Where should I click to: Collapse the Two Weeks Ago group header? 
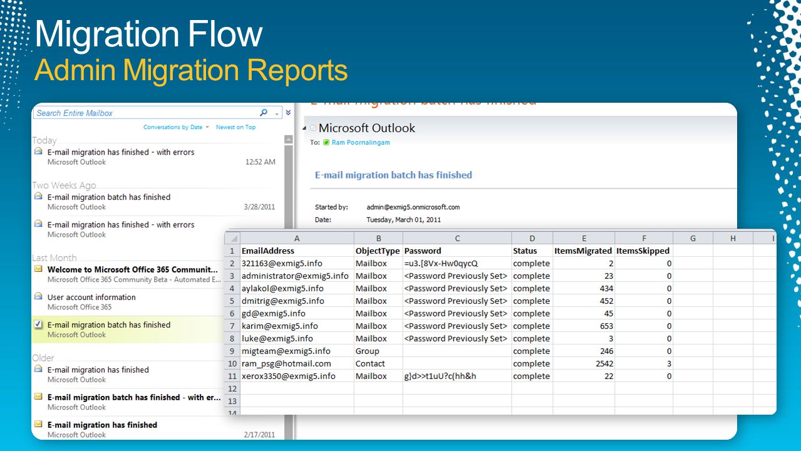tap(65, 185)
